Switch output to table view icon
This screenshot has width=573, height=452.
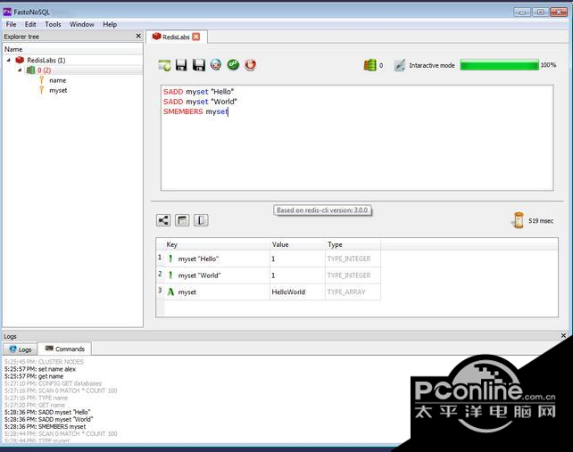tap(182, 220)
